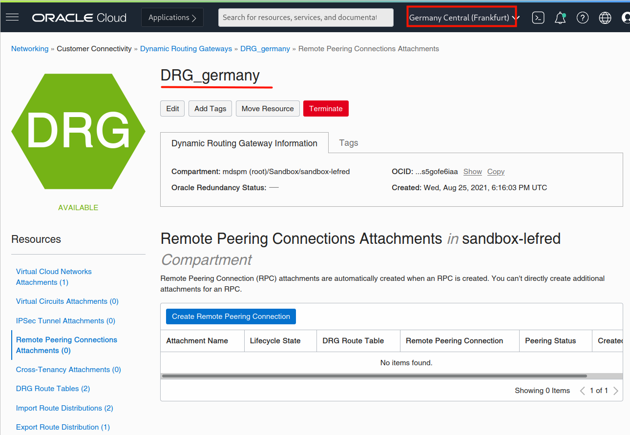Open DRG Route Tables (2)
The height and width of the screenshot is (435, 630).
point(53,389)
